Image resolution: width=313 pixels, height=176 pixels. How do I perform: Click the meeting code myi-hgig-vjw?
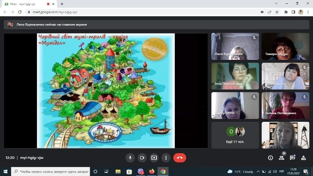[x=32, y=158]
